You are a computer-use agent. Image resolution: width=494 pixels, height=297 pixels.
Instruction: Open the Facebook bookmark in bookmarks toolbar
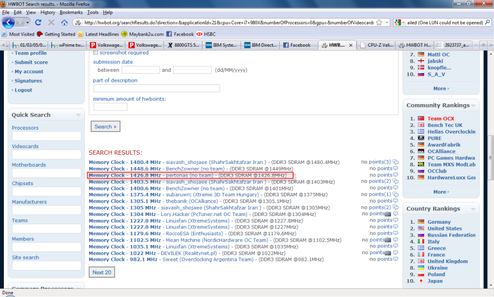(x=180, y=34)
